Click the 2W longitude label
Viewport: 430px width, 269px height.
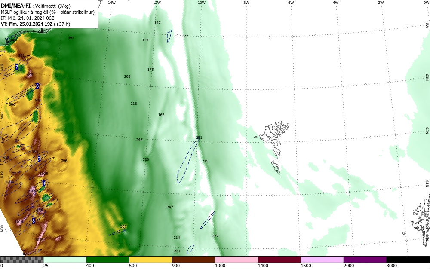(x=381, y=3)
